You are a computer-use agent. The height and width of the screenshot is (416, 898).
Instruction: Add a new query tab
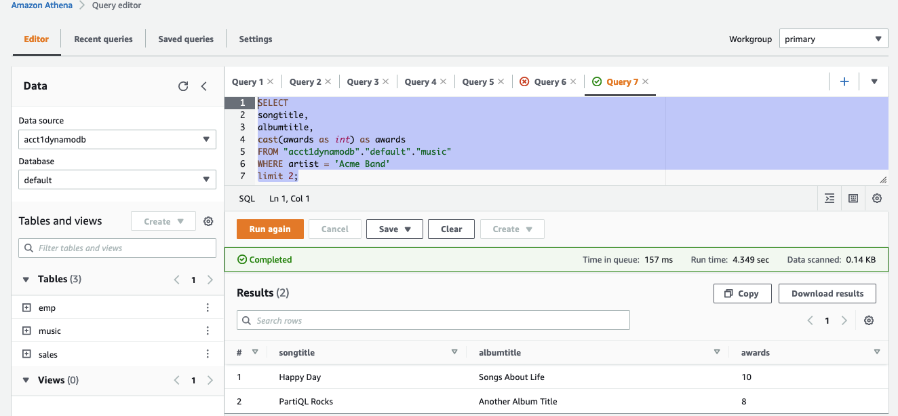click(844, 81)
